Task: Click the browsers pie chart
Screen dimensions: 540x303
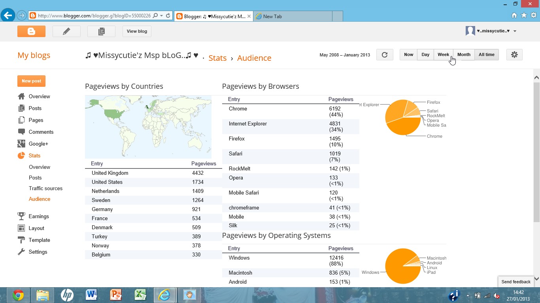Action: (403, 117)
